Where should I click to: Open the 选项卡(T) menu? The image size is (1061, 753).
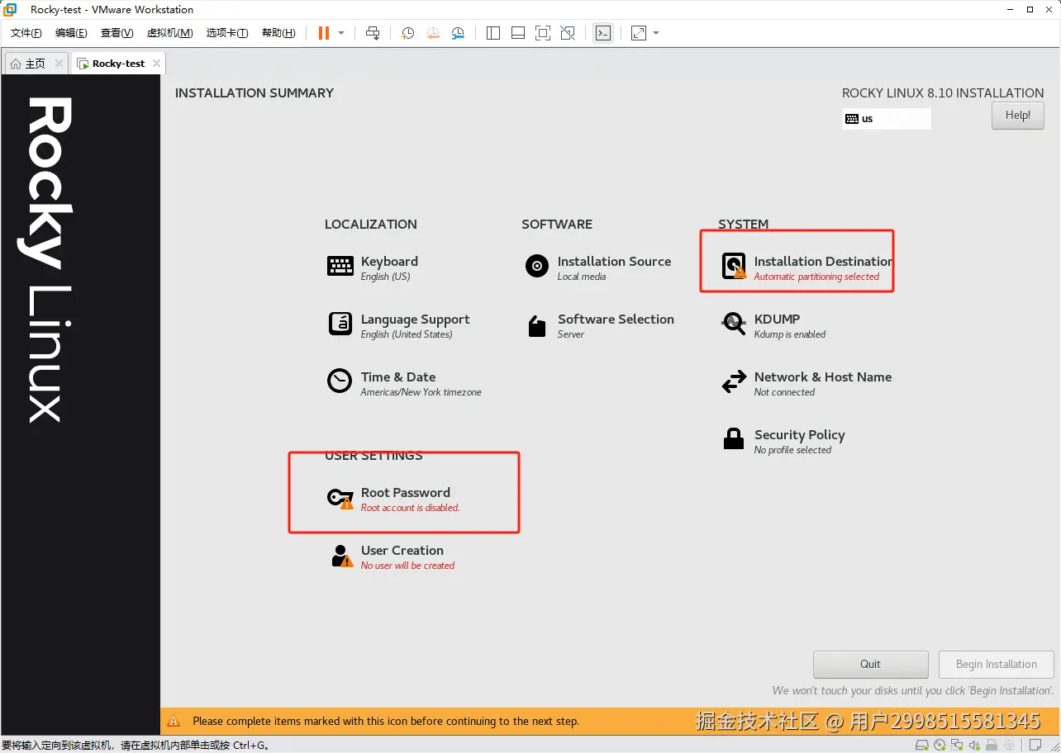tap(227, 33)
